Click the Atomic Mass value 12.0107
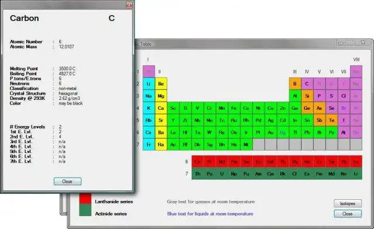This screenshot has width=374, height=229. (66, 47)
